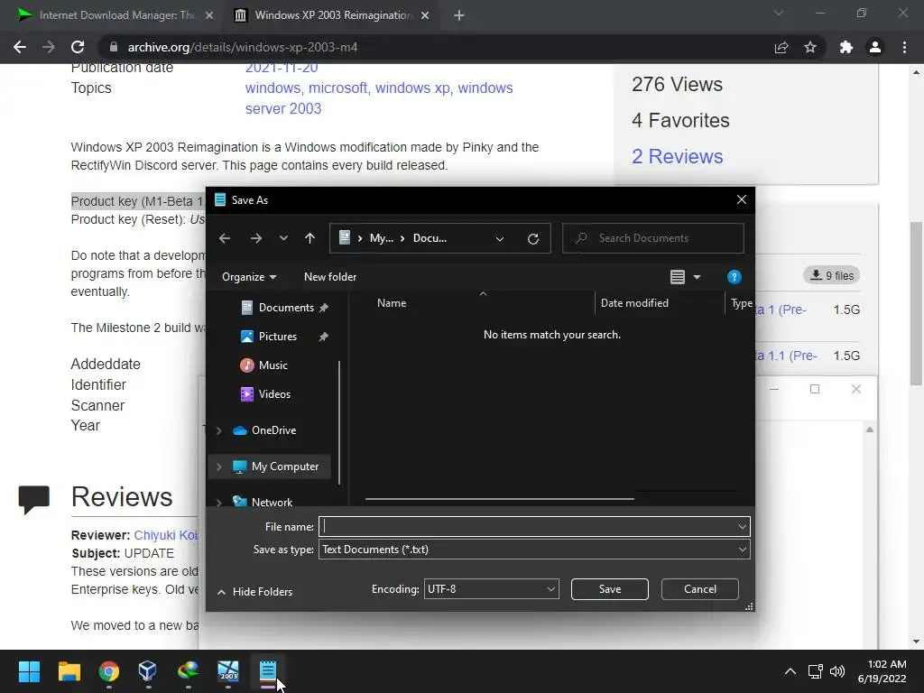Open a new browser tab
This screenshot has width=924, height=693.
coord(459,16)
